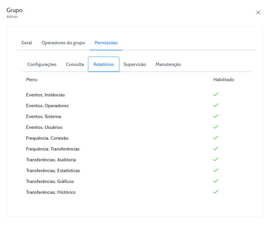
Task: Select the 'Transferências, Histórico' row label
Action: pyautogui.click(x=51, y=192)
